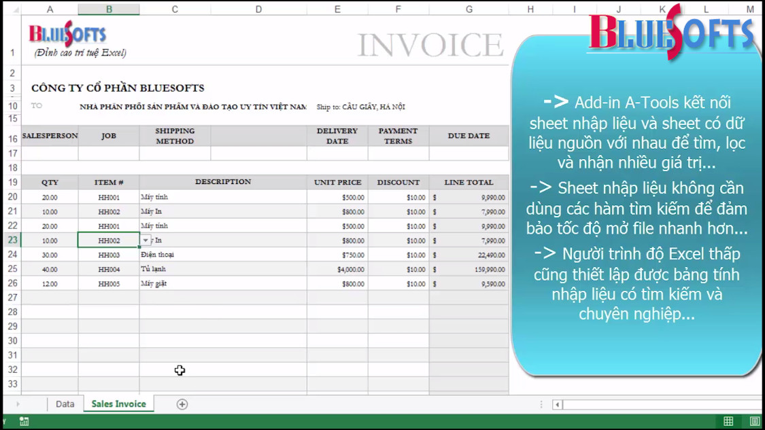Select column C header

point(175,10)
